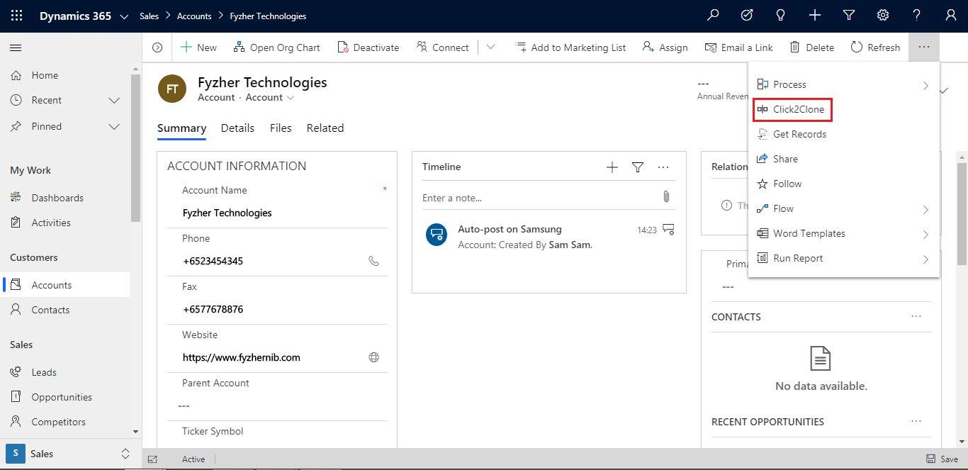968x470 pixels.
Task: Click the globe icon beside Website
Action: (374, 357)
